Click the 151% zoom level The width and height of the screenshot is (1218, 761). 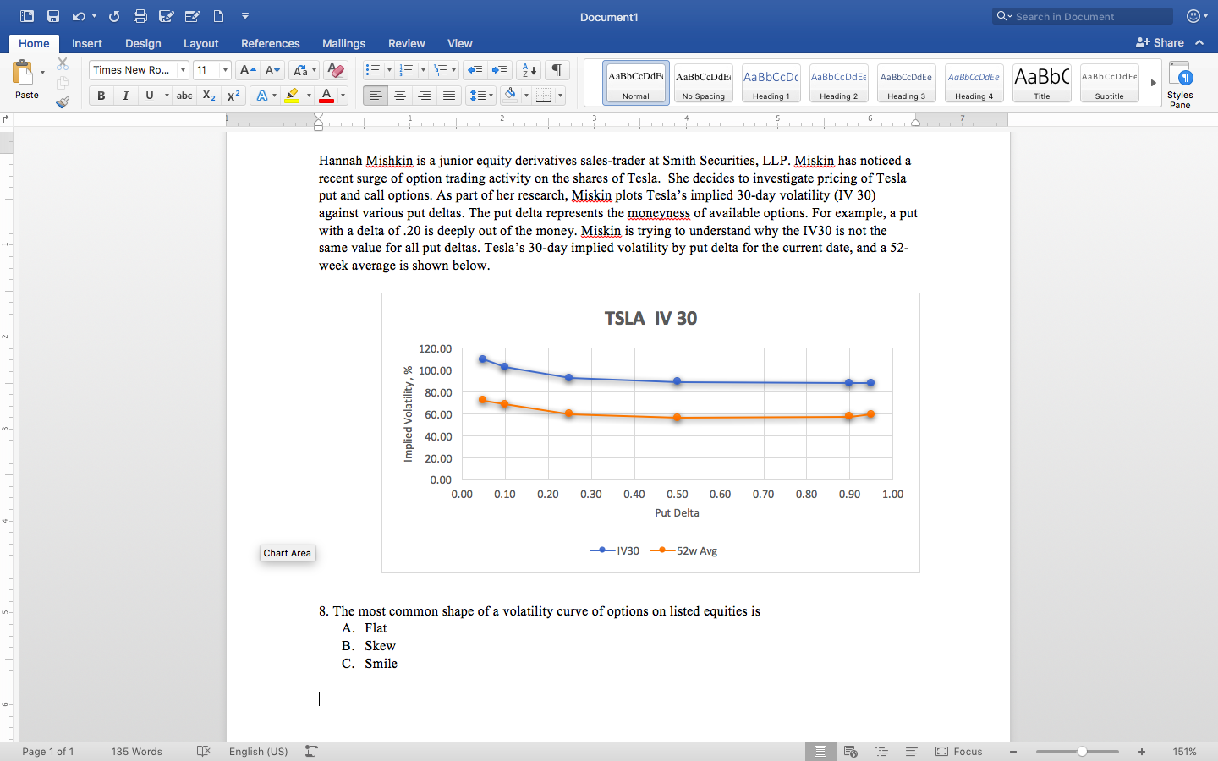1185,751
